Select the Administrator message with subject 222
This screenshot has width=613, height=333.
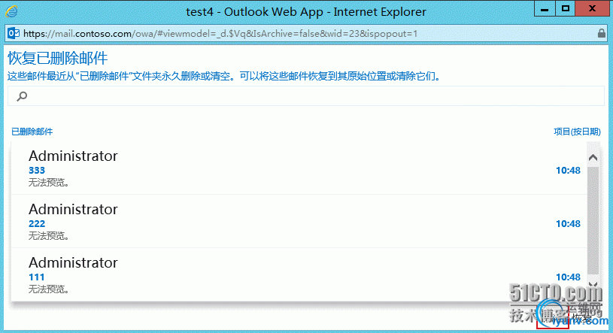coord(299,221)
